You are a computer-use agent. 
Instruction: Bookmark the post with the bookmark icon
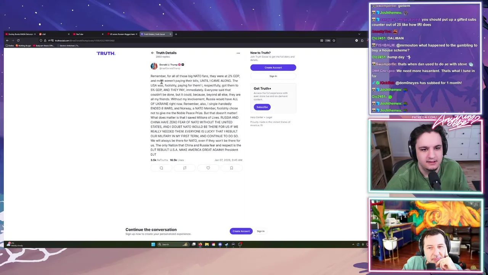coord(231,168)
